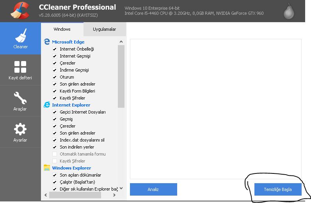311x203 pixels.
Task: Open Ayarlar gear settings section
Action: tap(20, 132)
